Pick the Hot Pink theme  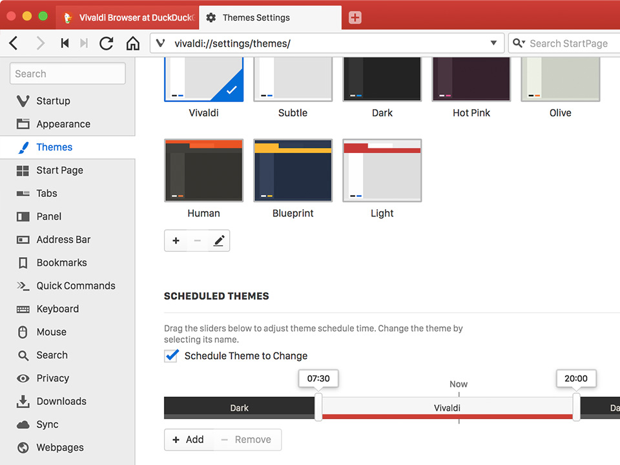(x=471, y=79)
